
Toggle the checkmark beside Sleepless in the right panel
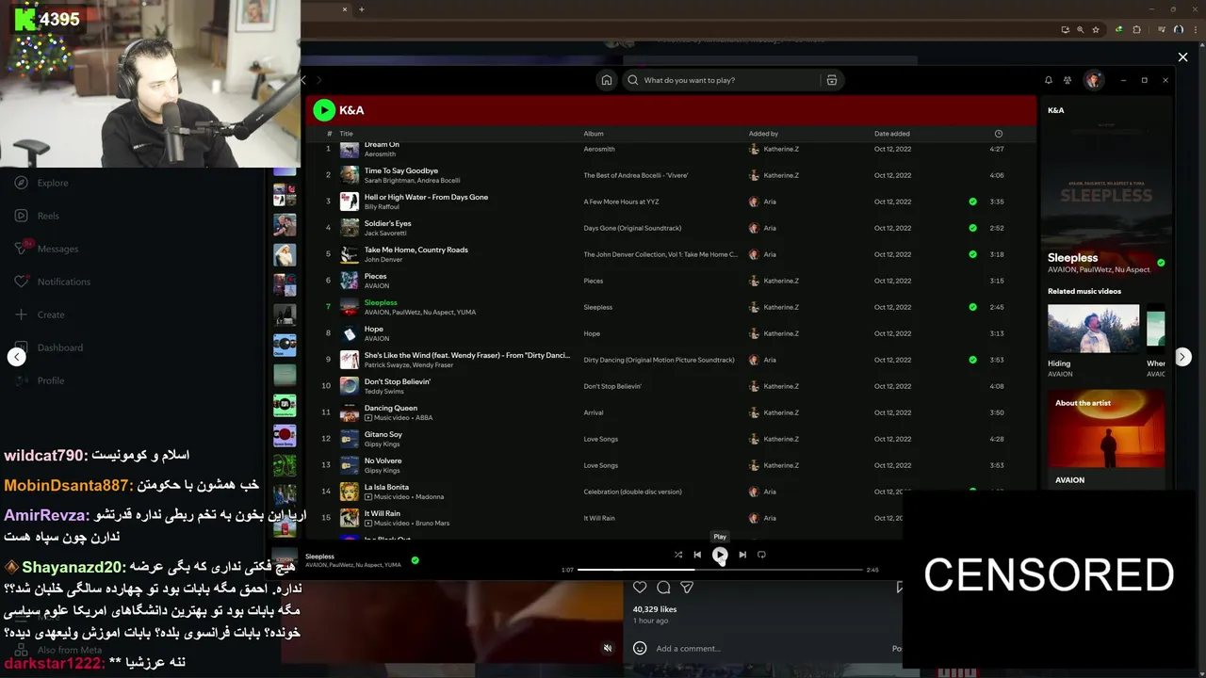tap(1161, 263)
